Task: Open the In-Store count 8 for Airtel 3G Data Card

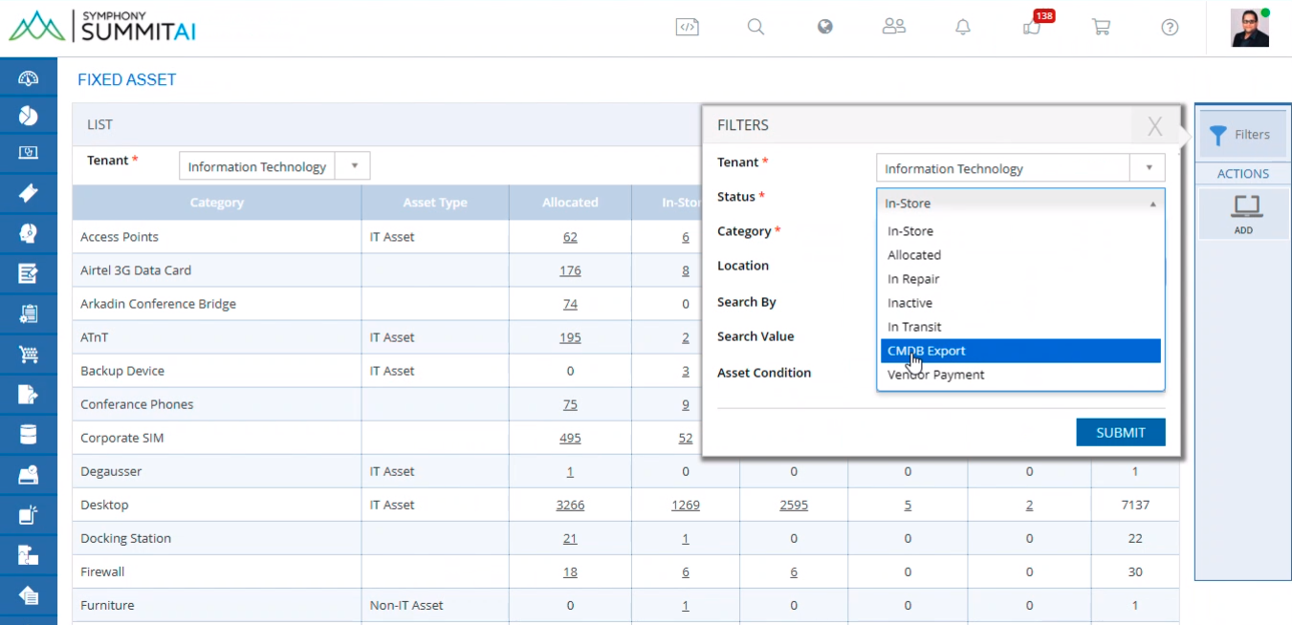Action: point(686,270)
